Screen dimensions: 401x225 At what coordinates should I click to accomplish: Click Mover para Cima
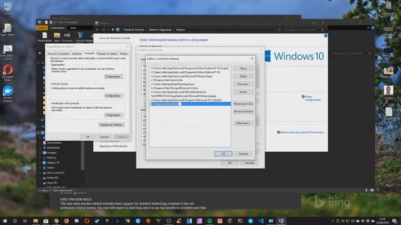point(243,104)
